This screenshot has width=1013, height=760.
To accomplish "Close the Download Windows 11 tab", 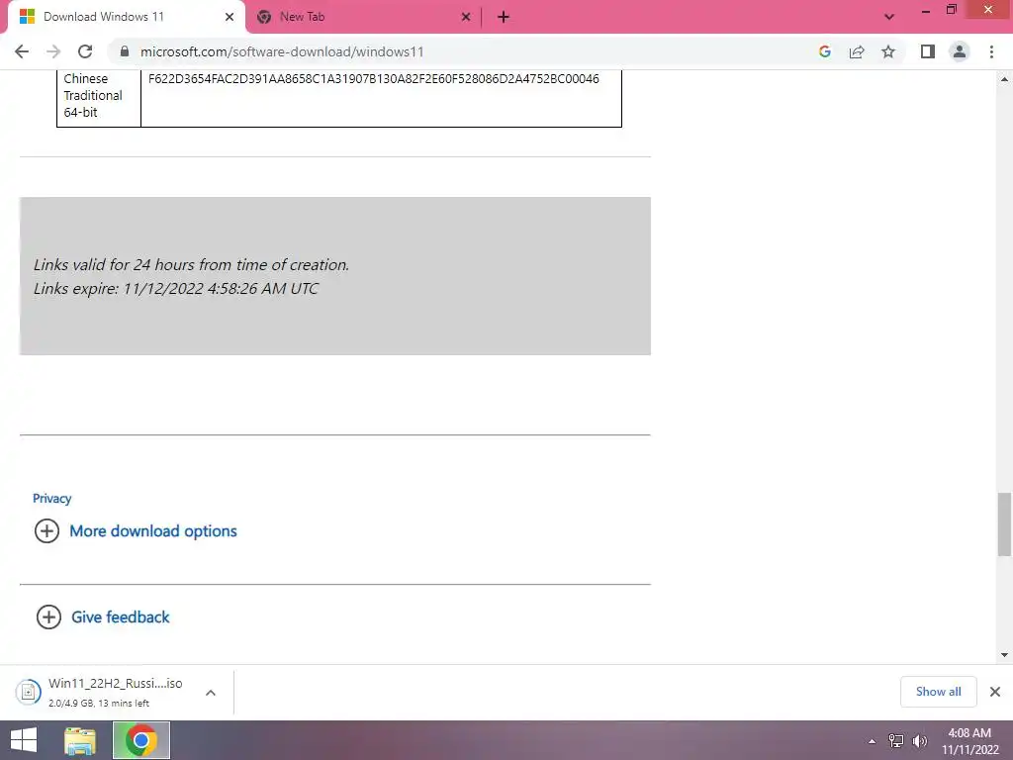I will (x=230, y=17).
